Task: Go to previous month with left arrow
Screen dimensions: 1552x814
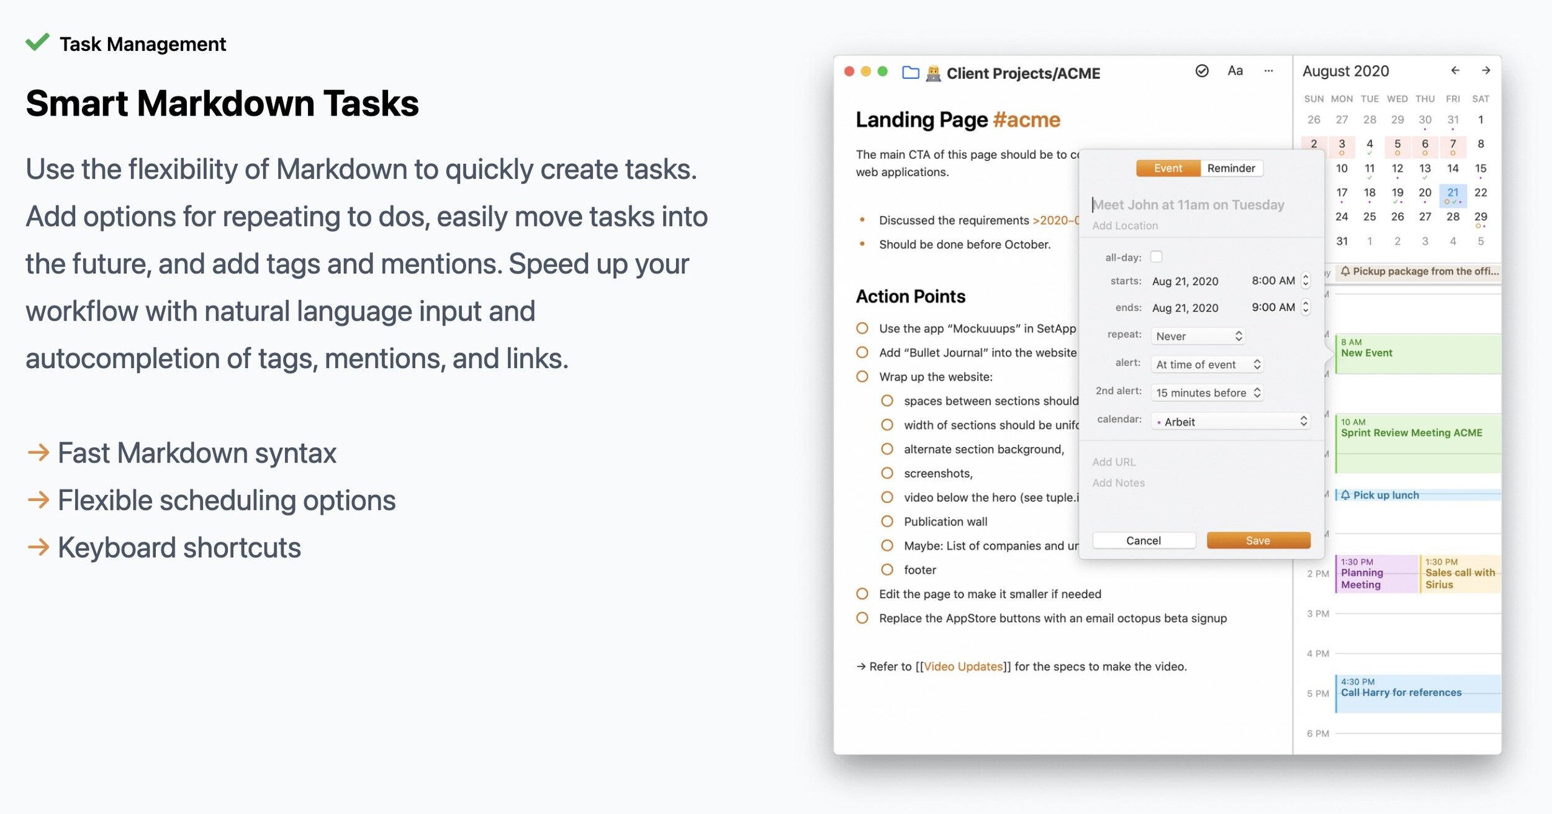Action: pyautogui.click(x=1455, y=71)
